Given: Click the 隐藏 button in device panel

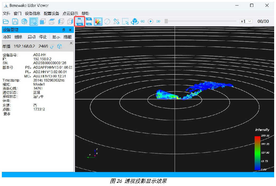Looking at the screenshot, I should coord(68,37).
